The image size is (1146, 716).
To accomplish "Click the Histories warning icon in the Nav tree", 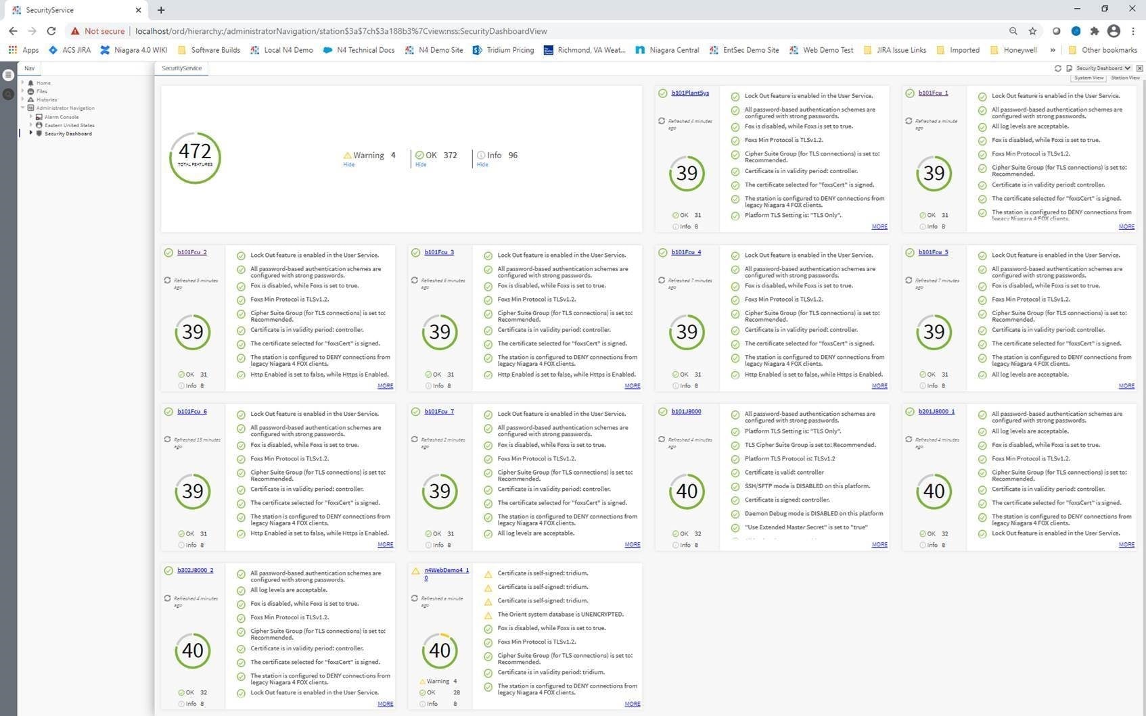I will coord(30,99).
